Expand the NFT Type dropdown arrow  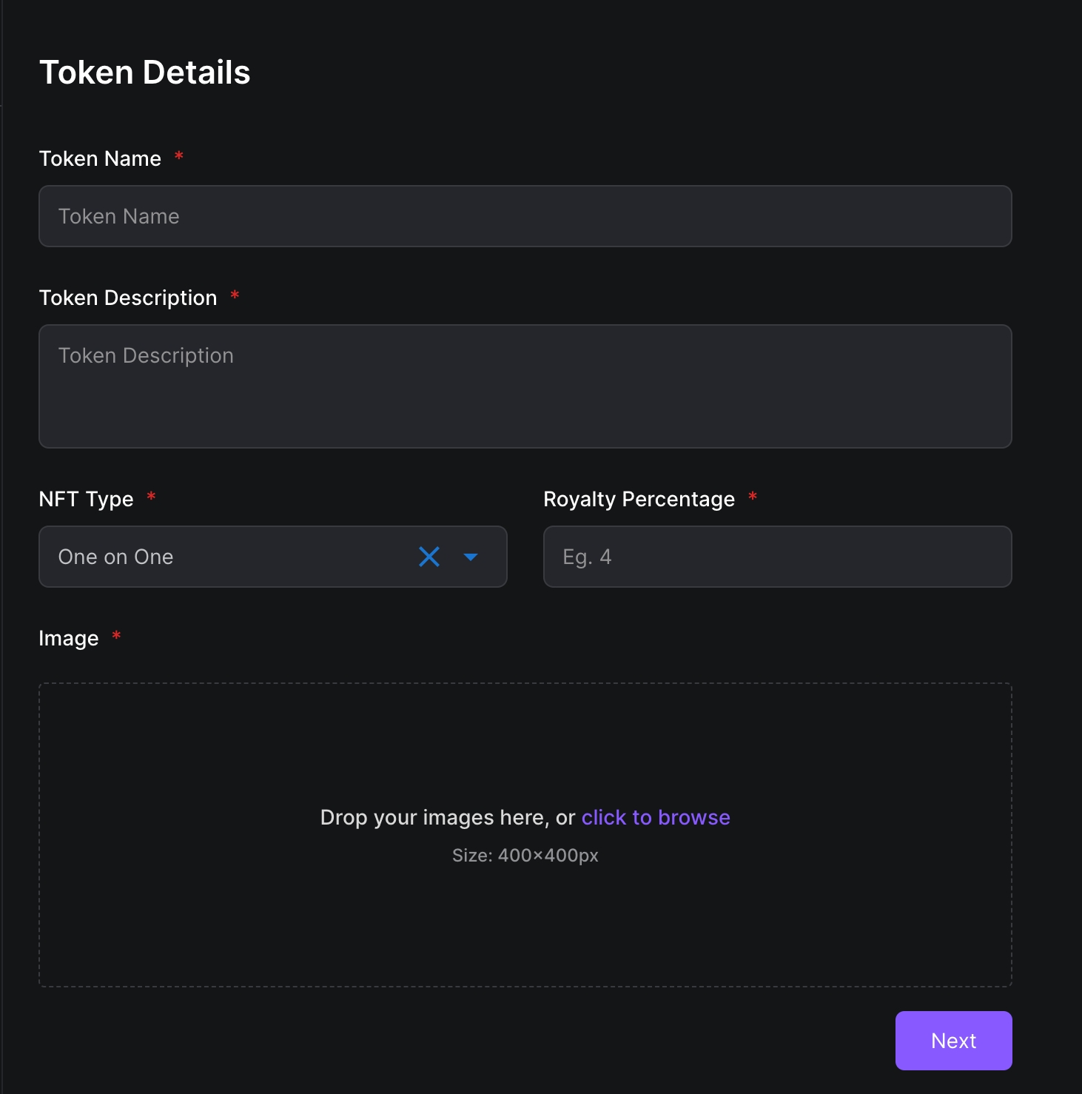pos(471,557)
